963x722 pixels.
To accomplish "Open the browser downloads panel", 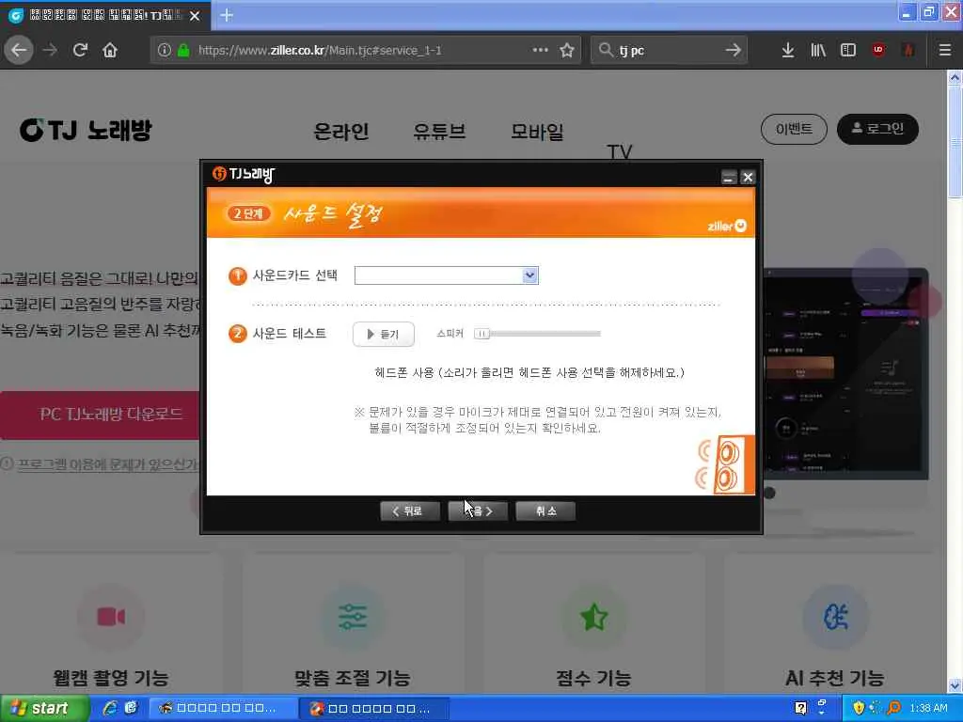I will [788, 50].
